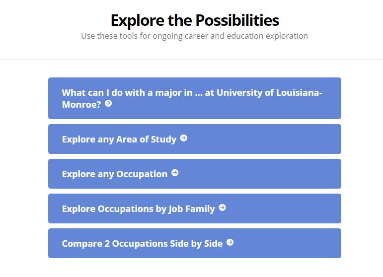Open the 'Explore any Occupation' button
The height and width of the screenshot is (277, 383).
coord(195,174)
